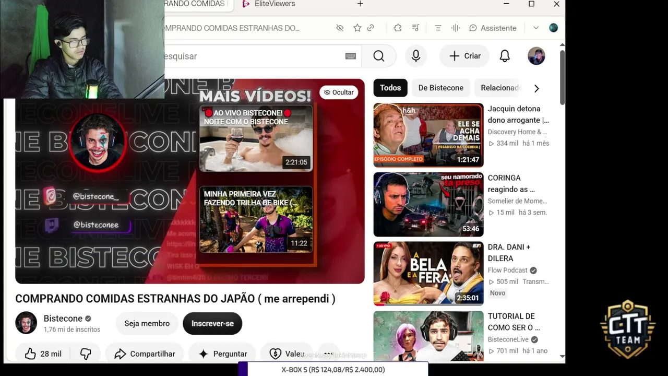Open the YouTube account avatar menu
The width and height of the screenshot is (668, 376).
[536, 56]
